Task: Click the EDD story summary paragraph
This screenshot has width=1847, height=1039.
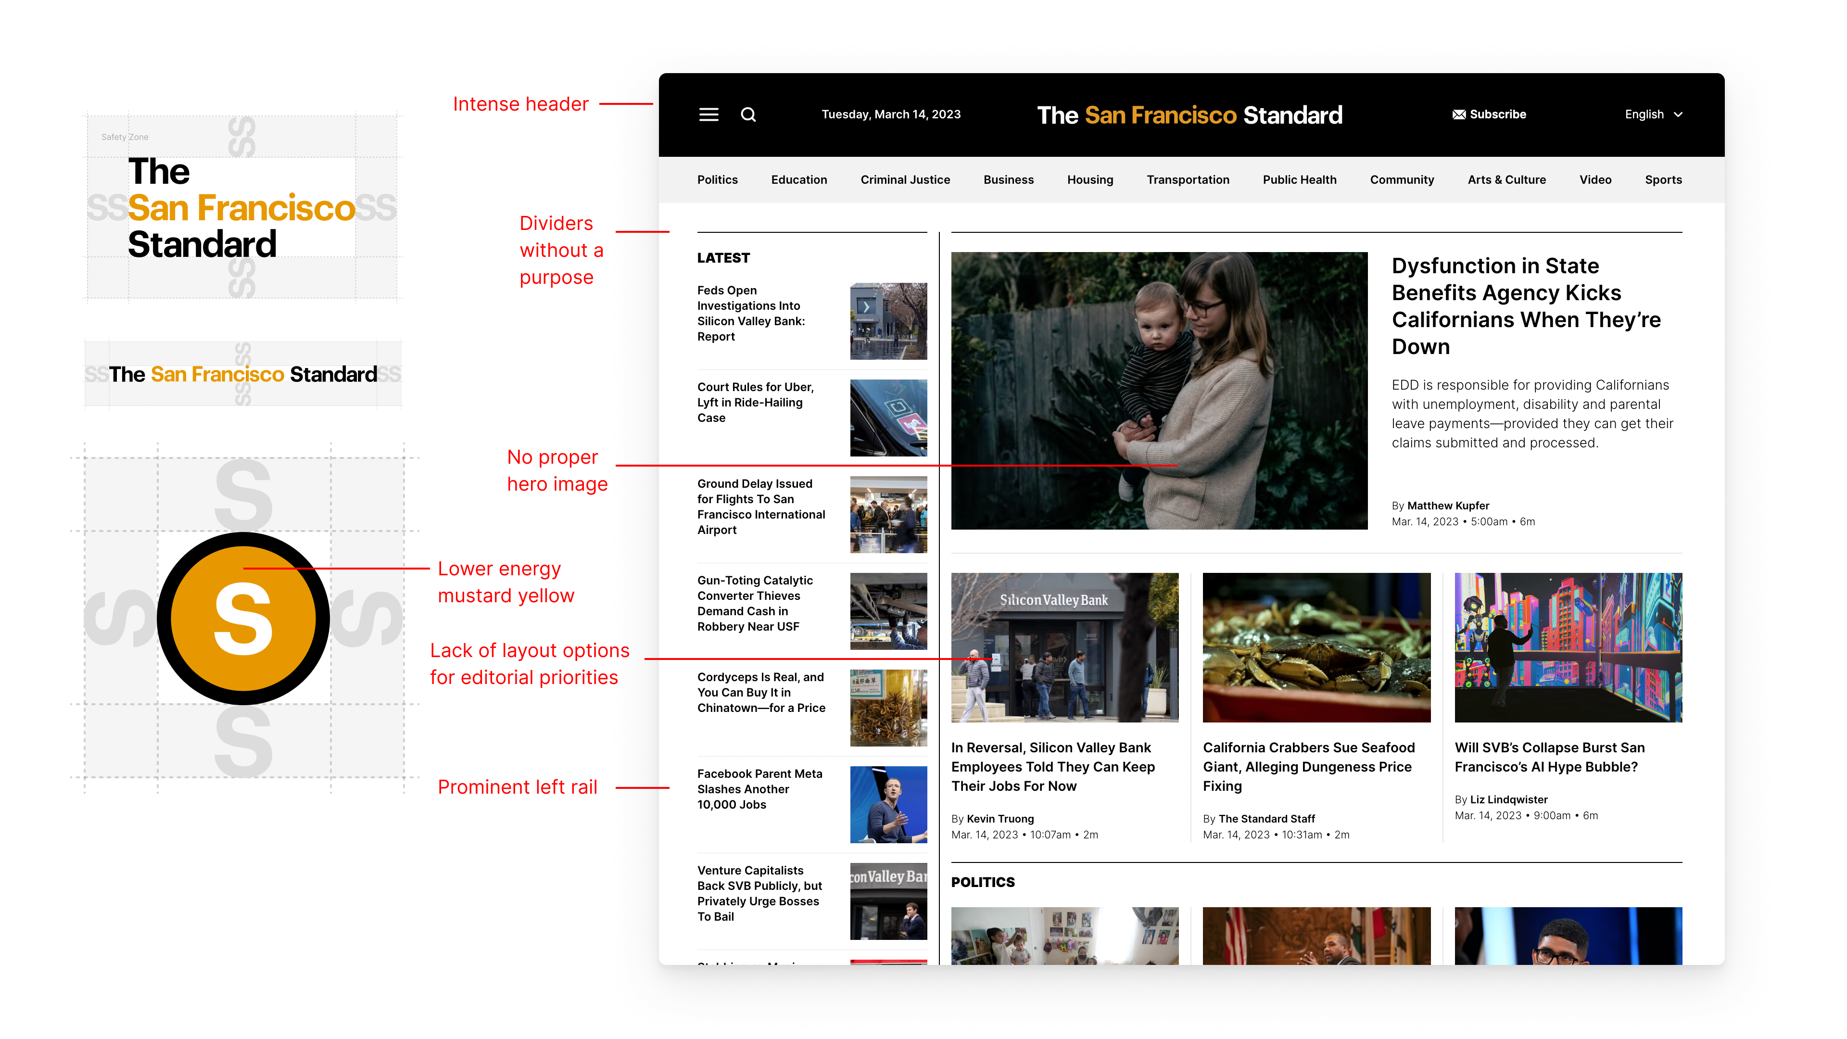Action: coord(1532,414)
